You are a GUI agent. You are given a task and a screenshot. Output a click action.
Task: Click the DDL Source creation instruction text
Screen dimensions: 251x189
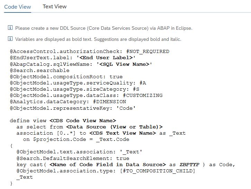[x=104, y=28]
